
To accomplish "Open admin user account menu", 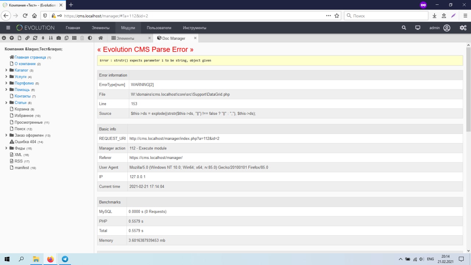I will pyautogui.click(x=440, y=28).
